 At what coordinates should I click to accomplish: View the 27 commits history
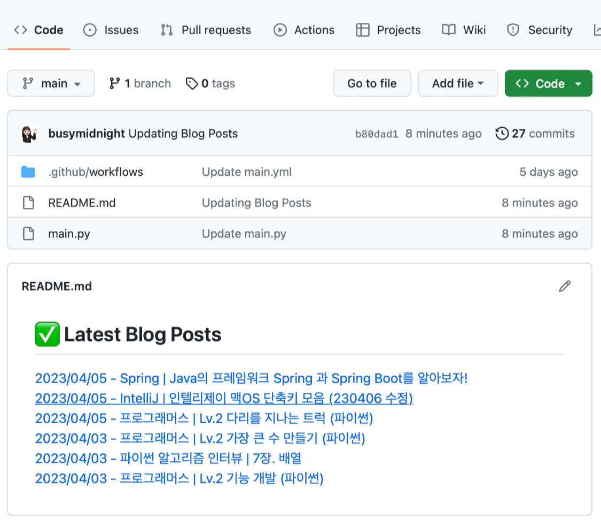tap(535, 134)
